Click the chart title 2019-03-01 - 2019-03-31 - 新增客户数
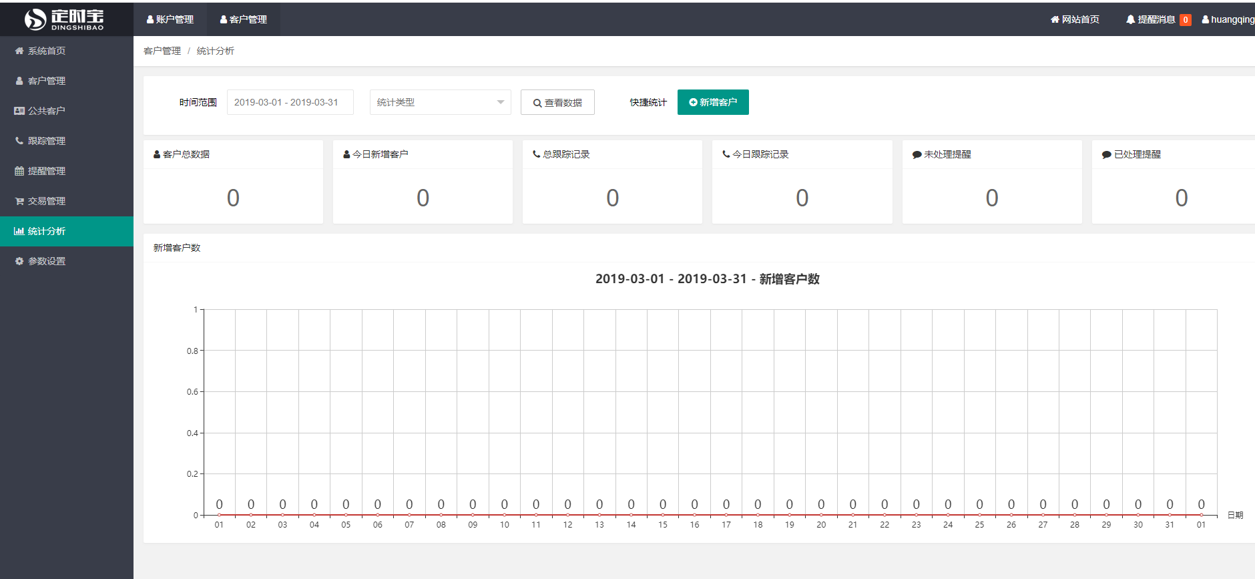 click(x=708, y=279)
